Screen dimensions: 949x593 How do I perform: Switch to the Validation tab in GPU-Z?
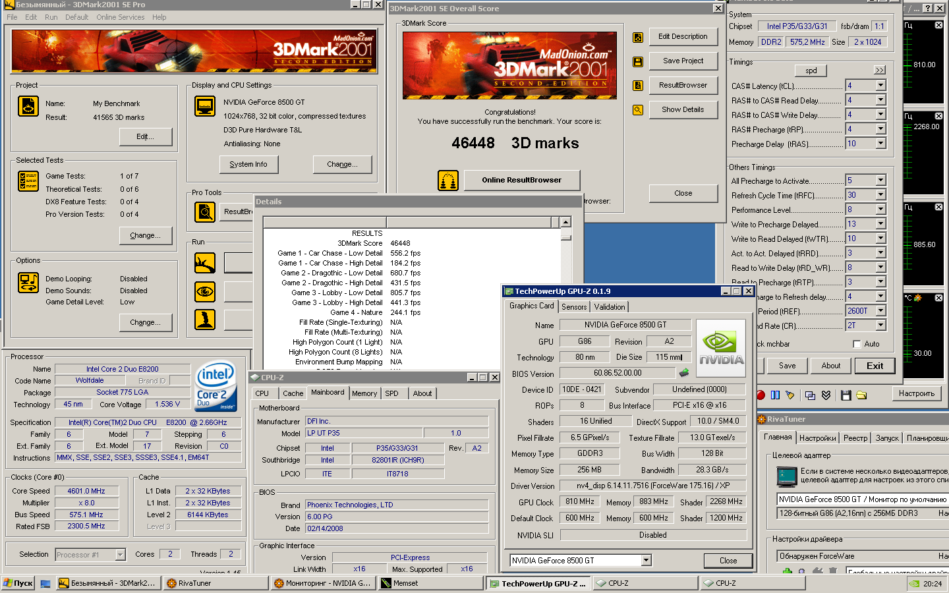pyautogui.click(x=610, y=307)
